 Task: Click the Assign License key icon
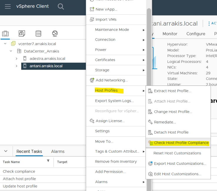92,121
